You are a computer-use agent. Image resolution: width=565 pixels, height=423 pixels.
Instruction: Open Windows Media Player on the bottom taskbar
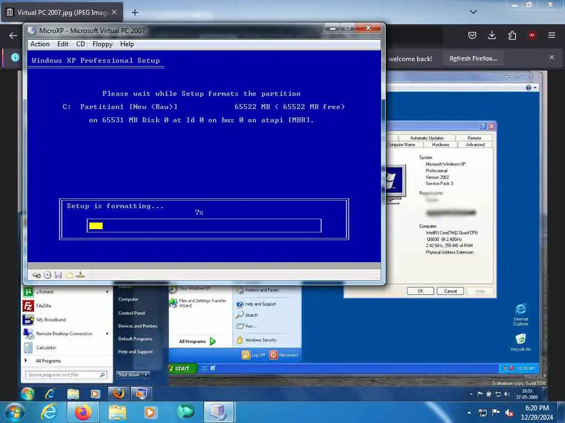(x=151, y=412)
